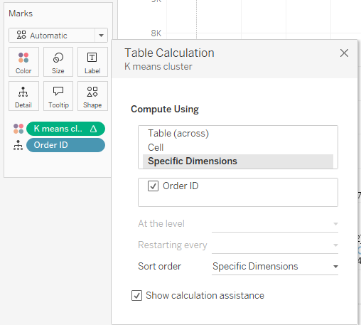Open the Tooltip marks card

[x=58, y=96]
